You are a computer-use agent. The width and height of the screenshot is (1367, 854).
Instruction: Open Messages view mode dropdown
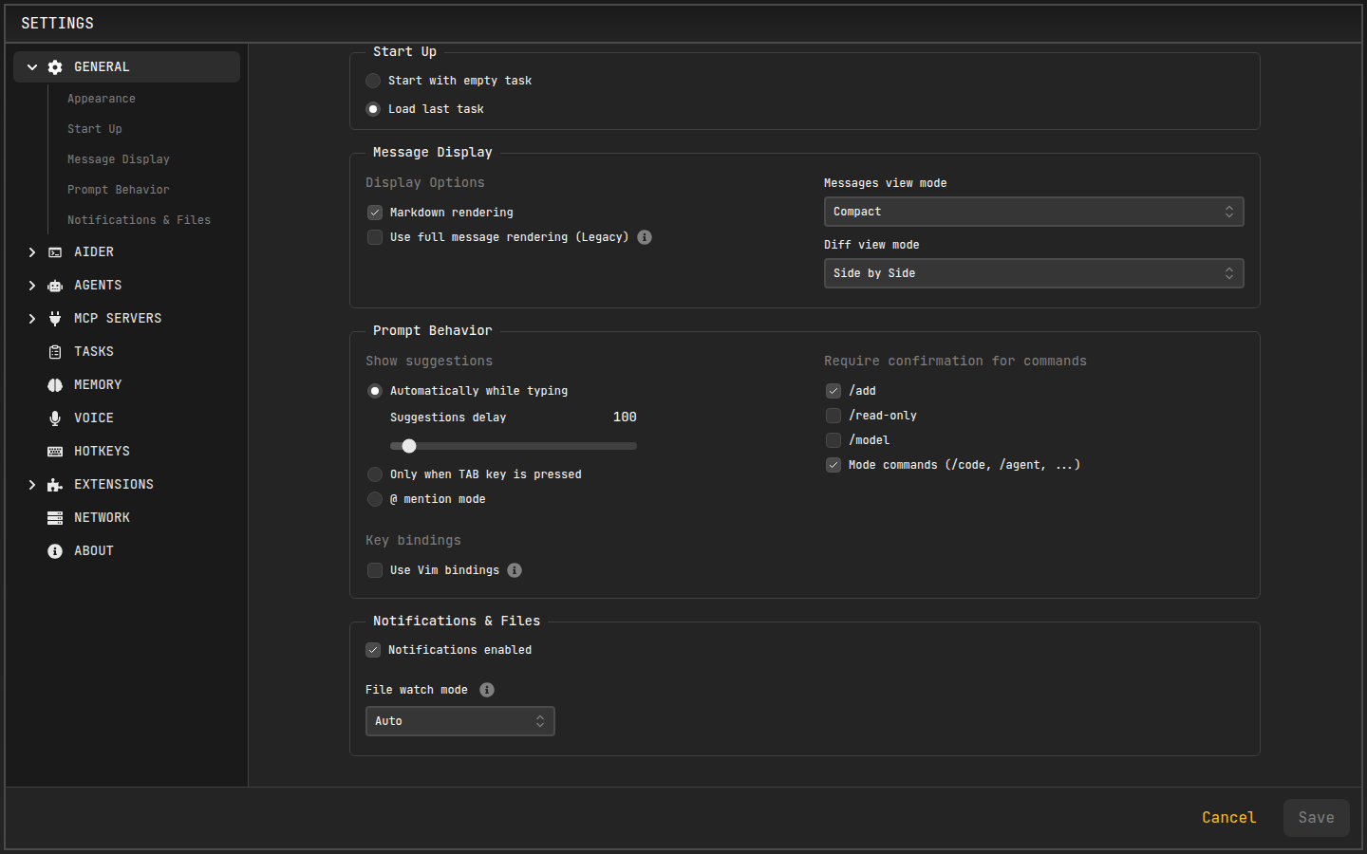point(1034,212)
